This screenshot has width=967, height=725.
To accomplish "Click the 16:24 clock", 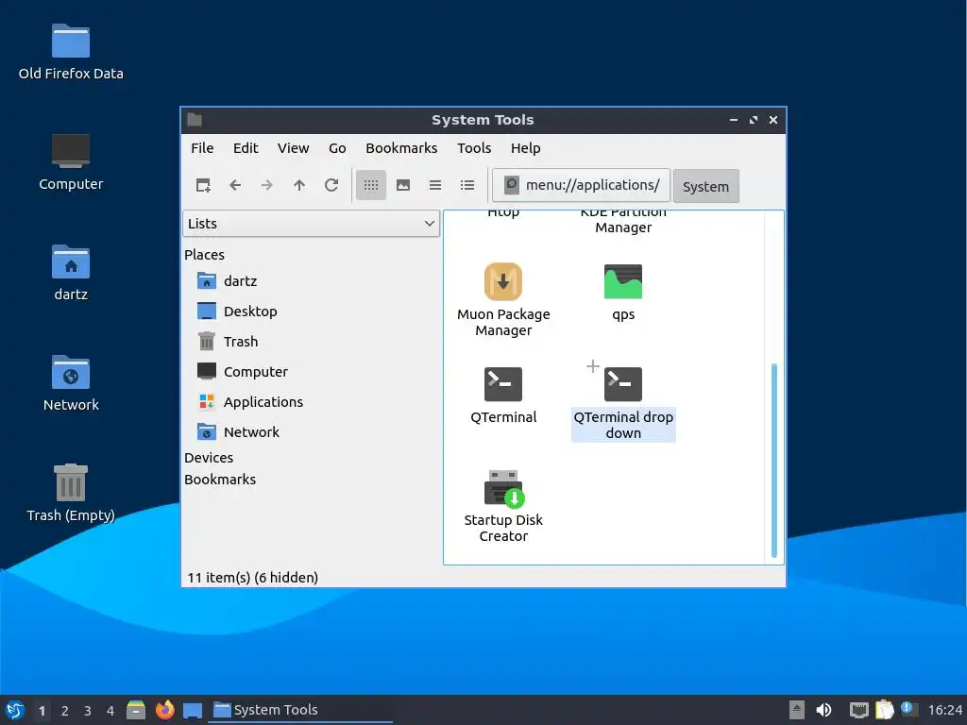I will (x=944, y=710).
